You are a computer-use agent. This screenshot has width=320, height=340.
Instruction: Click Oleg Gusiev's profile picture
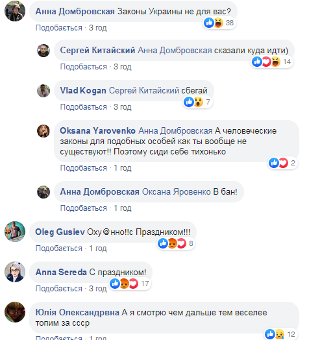click(15, 232)
